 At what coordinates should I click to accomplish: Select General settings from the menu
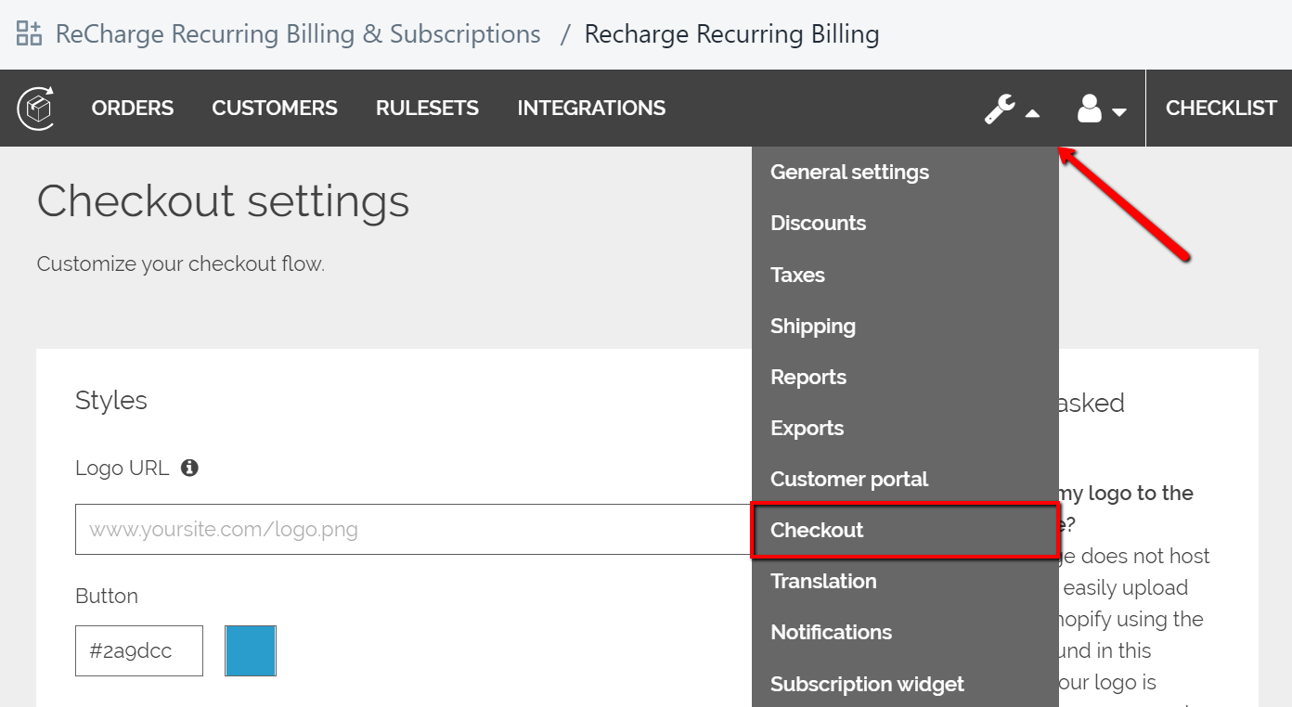[905, 172]
